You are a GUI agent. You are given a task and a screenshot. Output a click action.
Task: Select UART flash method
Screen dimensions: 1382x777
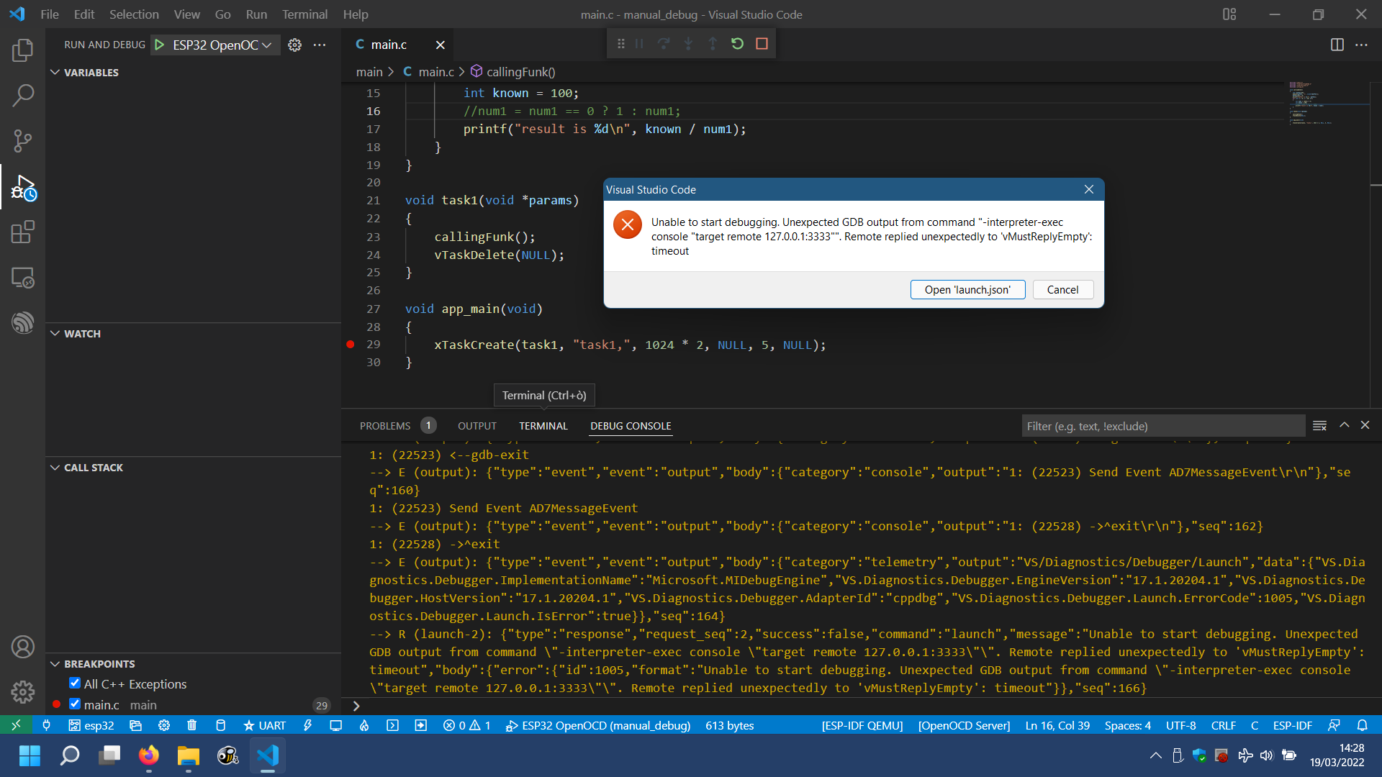click(264, 725)
